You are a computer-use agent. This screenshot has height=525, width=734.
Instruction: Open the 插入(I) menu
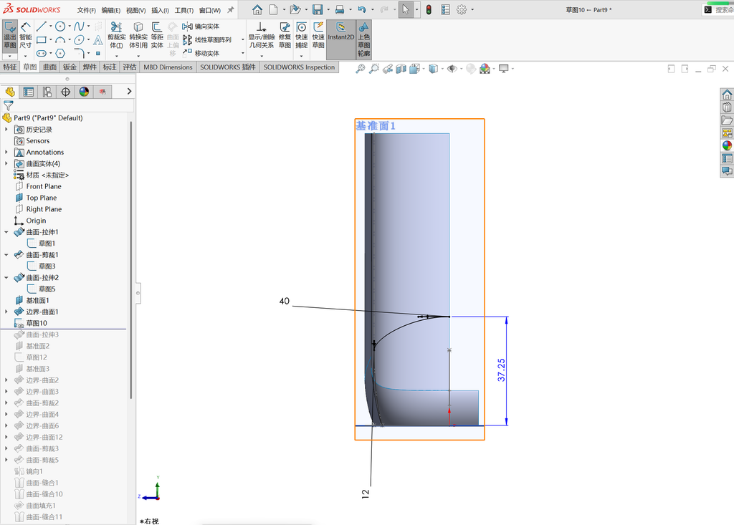click(160, 10)
